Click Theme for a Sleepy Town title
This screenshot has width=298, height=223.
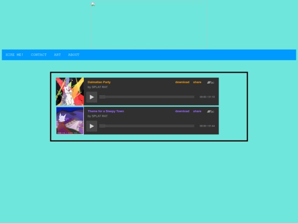(x=106, y=111)
